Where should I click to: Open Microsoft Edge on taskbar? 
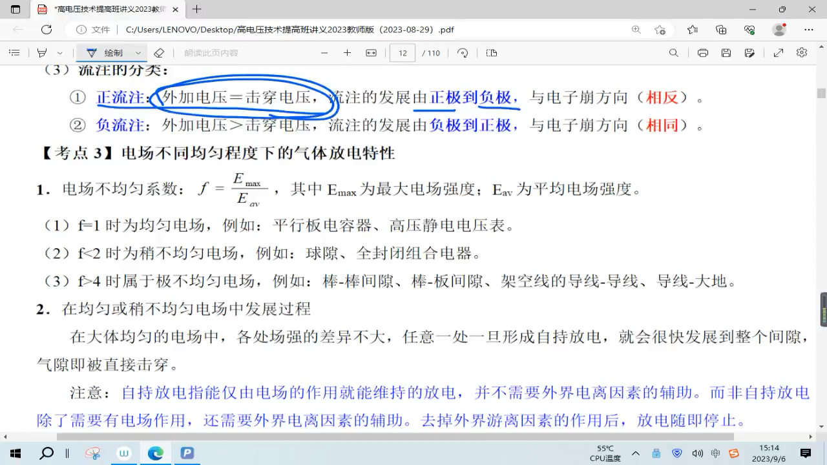point(156,453)
